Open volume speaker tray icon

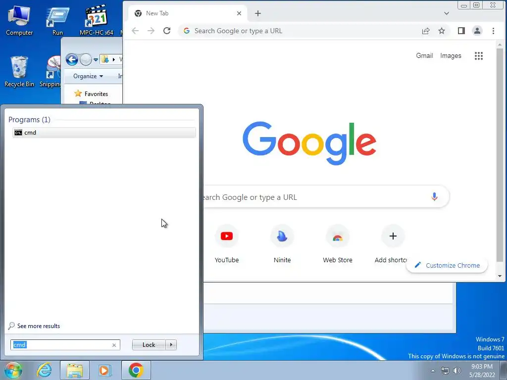[457, 371]
